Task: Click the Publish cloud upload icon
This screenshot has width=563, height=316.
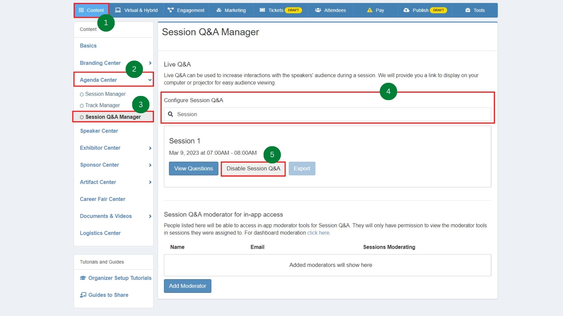Action: pos(406,10)
